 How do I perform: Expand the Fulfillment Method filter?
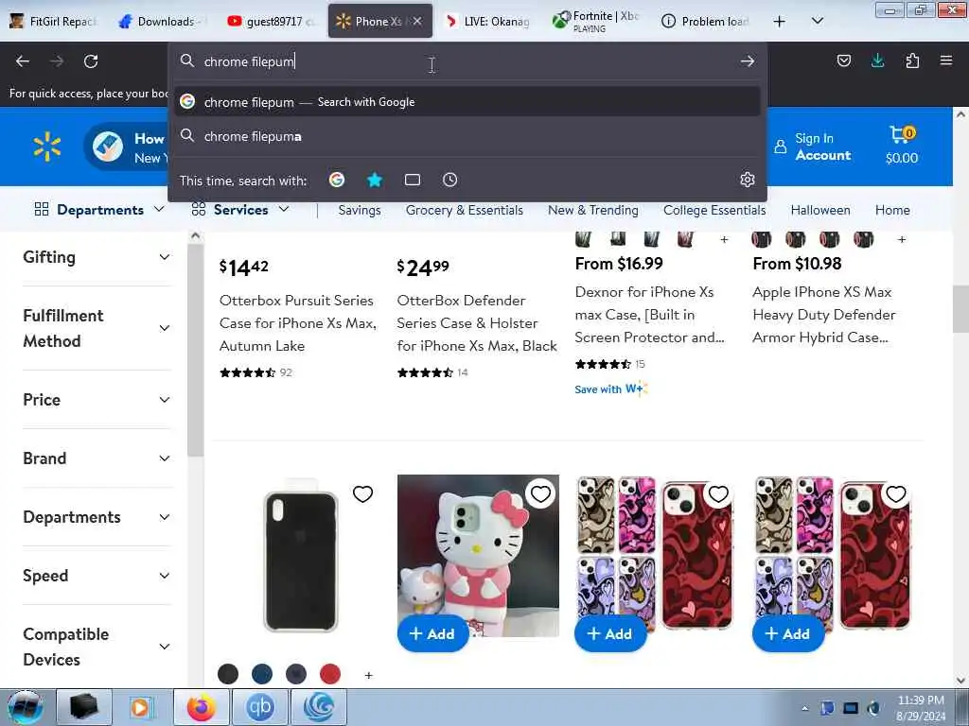click(97, 328)
